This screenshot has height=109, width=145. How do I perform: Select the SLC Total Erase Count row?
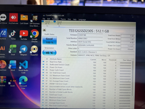(87, 73)
